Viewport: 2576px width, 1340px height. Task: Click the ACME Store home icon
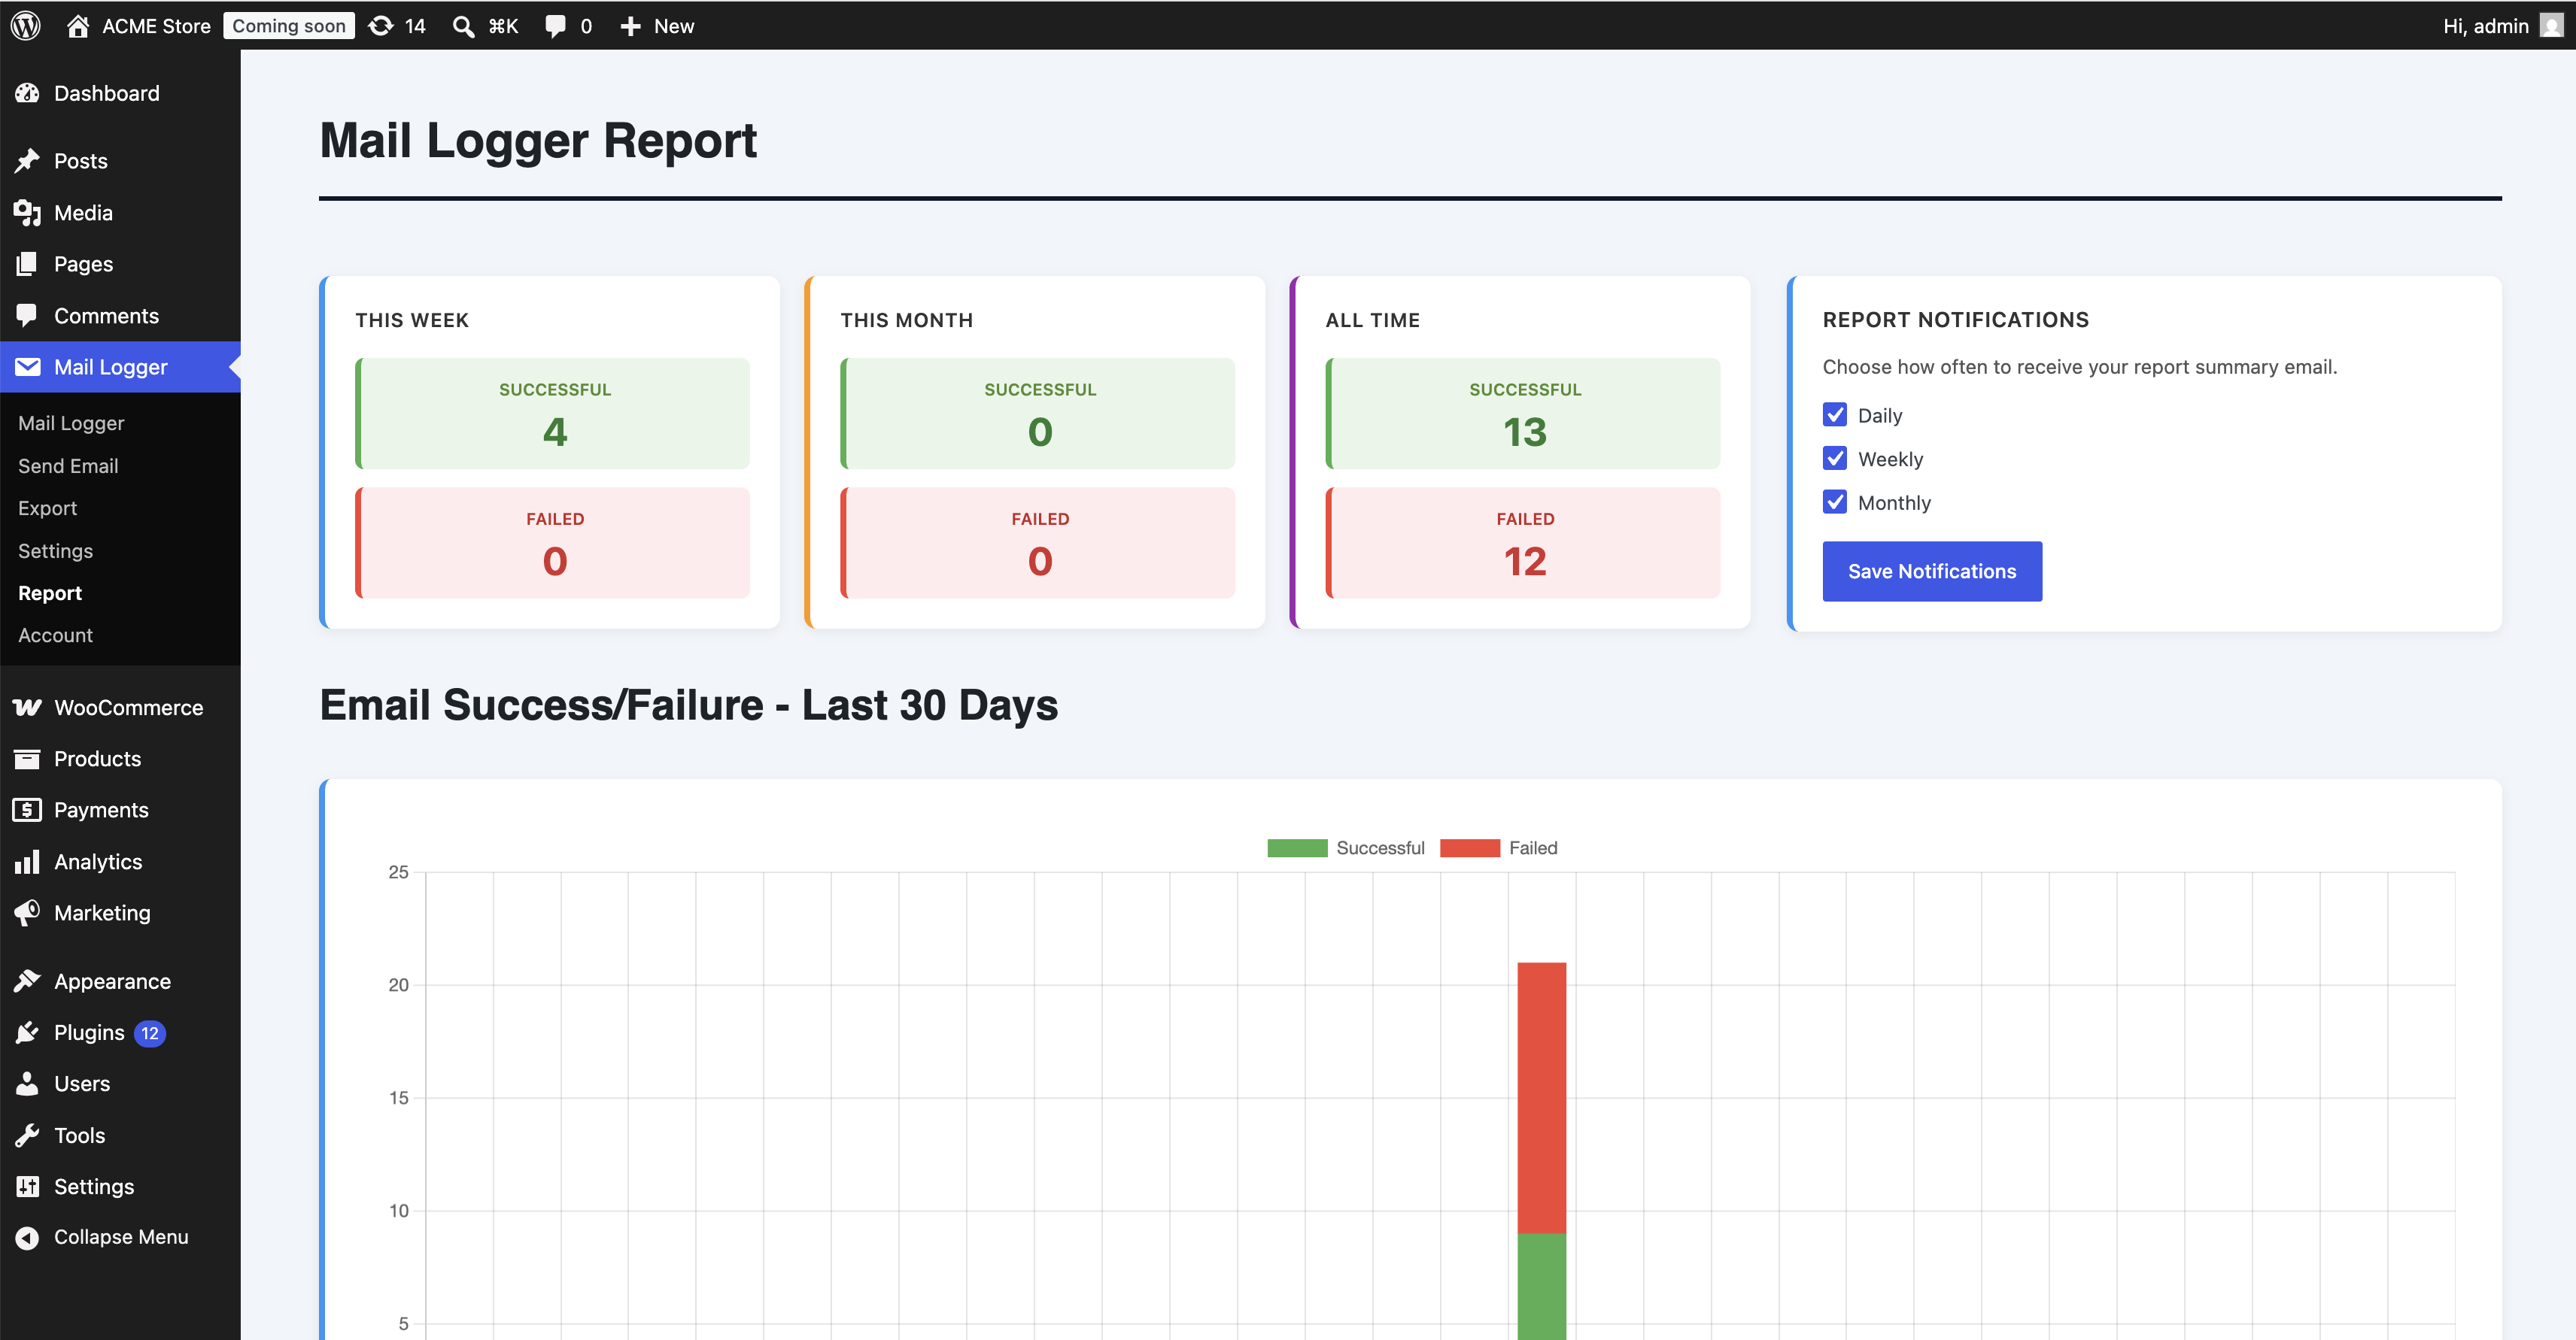[78, 26]
